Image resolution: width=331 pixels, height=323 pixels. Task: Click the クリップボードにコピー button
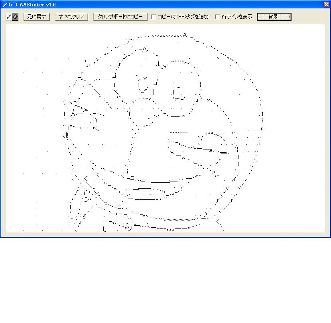pyautogui.click(x=120, y=17)
